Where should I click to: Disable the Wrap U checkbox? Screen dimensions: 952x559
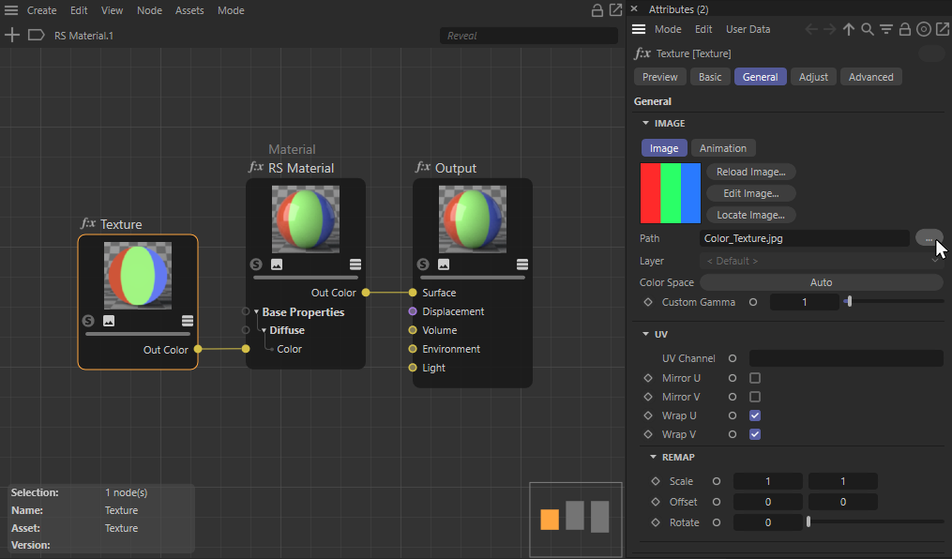click(755, 415)
